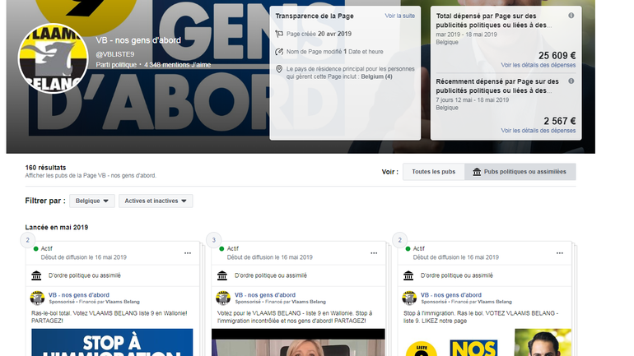This screenshot has width=634, height=356.
Task: Open three-dot menu on first ad card
Action: pyautogui.click(x=188, y=253)
